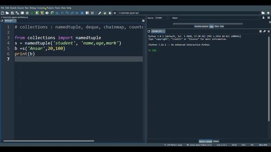The height and width of the screenshot is (152, 271).
Task: Start debugging with the debug file icon
Action: (57, 13)
